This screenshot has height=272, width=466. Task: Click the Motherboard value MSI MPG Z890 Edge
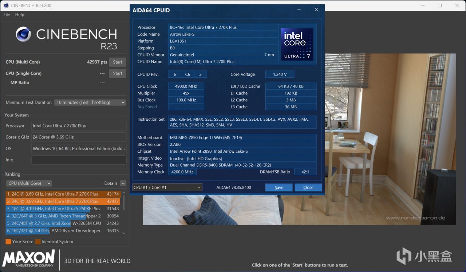(x=242, y=138)
